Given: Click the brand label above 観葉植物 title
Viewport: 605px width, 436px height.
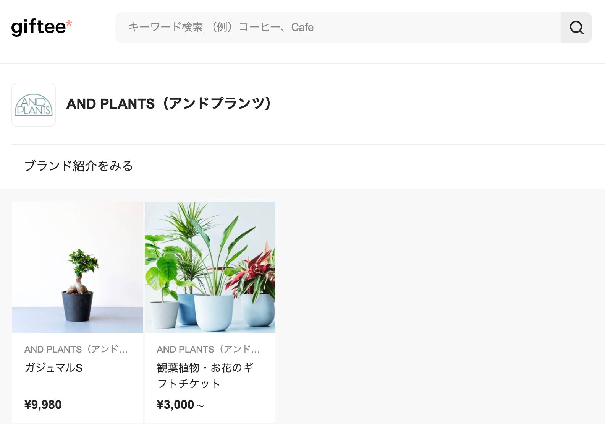Looking at the screenshot, I should click(x=208, y=349).
